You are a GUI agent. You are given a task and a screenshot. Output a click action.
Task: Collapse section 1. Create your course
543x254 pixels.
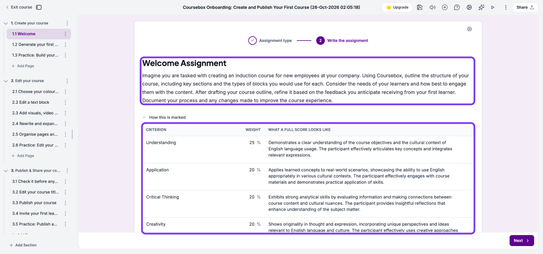pos(6,23)
